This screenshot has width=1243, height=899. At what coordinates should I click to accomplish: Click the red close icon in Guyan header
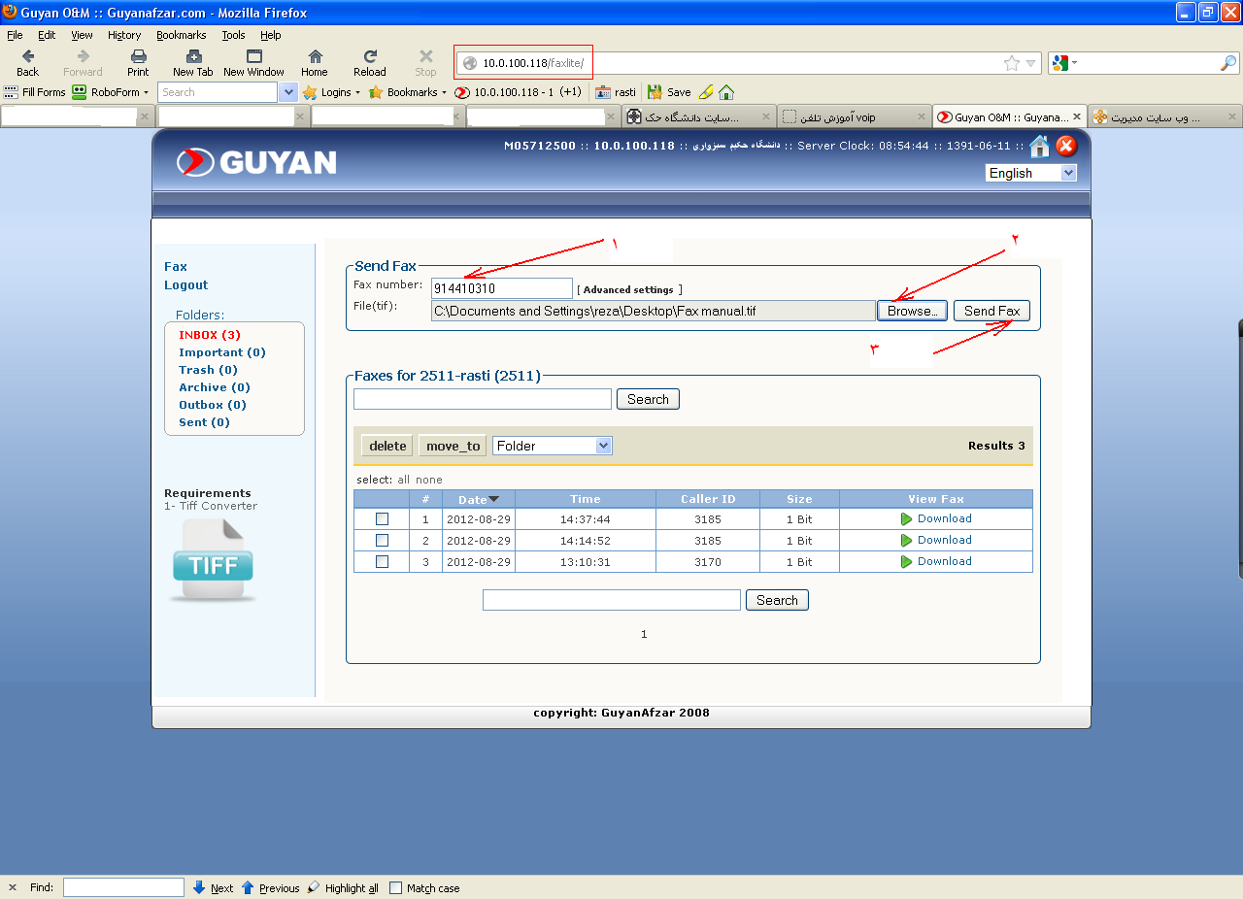click(1066, 147)
